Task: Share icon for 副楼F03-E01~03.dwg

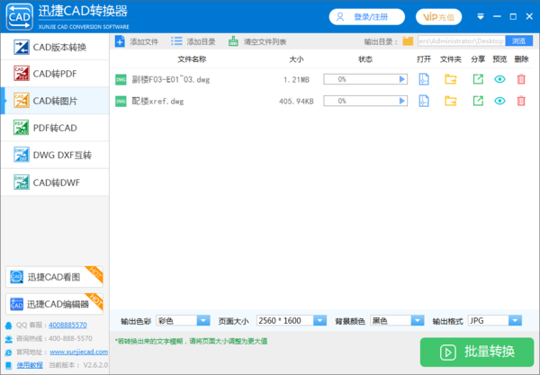Action: coord(478,79)
